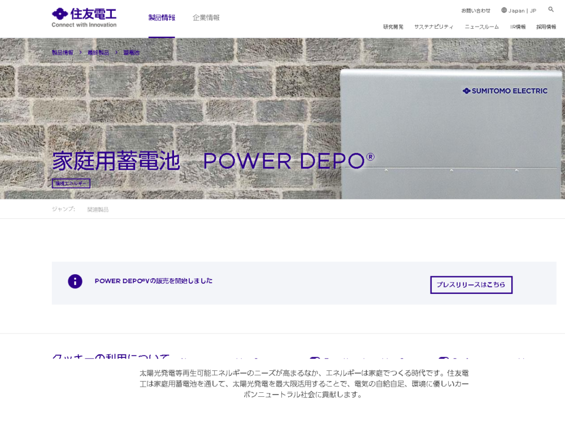Click the Connect with Innovation tagline

point(84,25)
